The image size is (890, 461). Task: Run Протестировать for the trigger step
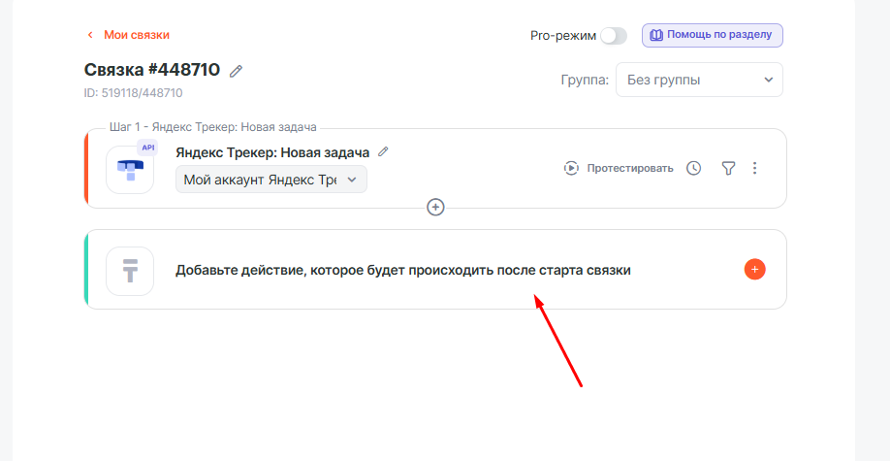click(619, 168)
